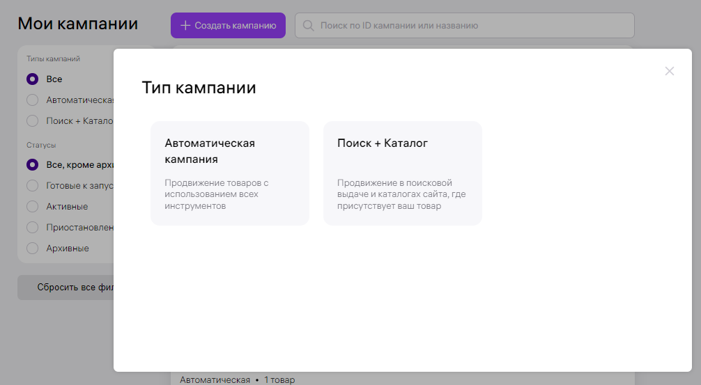
Task: Focus the campaign ID or name search field
Action: pyautogui.click(x=465, y=26)
